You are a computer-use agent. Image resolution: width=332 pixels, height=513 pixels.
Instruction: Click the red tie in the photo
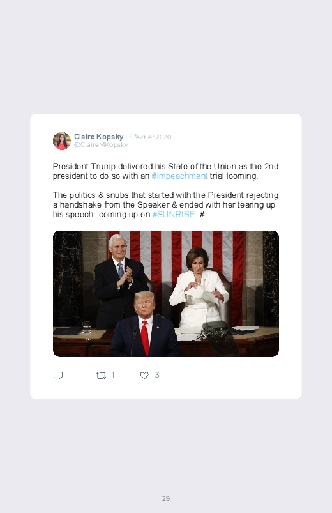click(145, 338)
